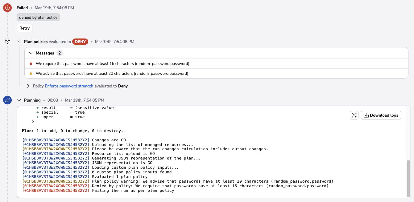Collapse the Messages list

(x=31, y=53)
